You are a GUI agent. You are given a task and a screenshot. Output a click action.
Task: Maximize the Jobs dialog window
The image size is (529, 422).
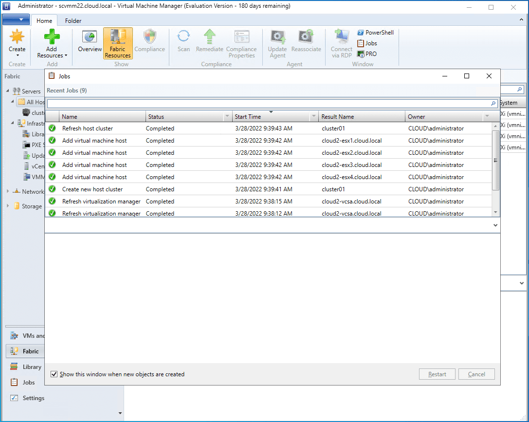[x=467, y=76]
